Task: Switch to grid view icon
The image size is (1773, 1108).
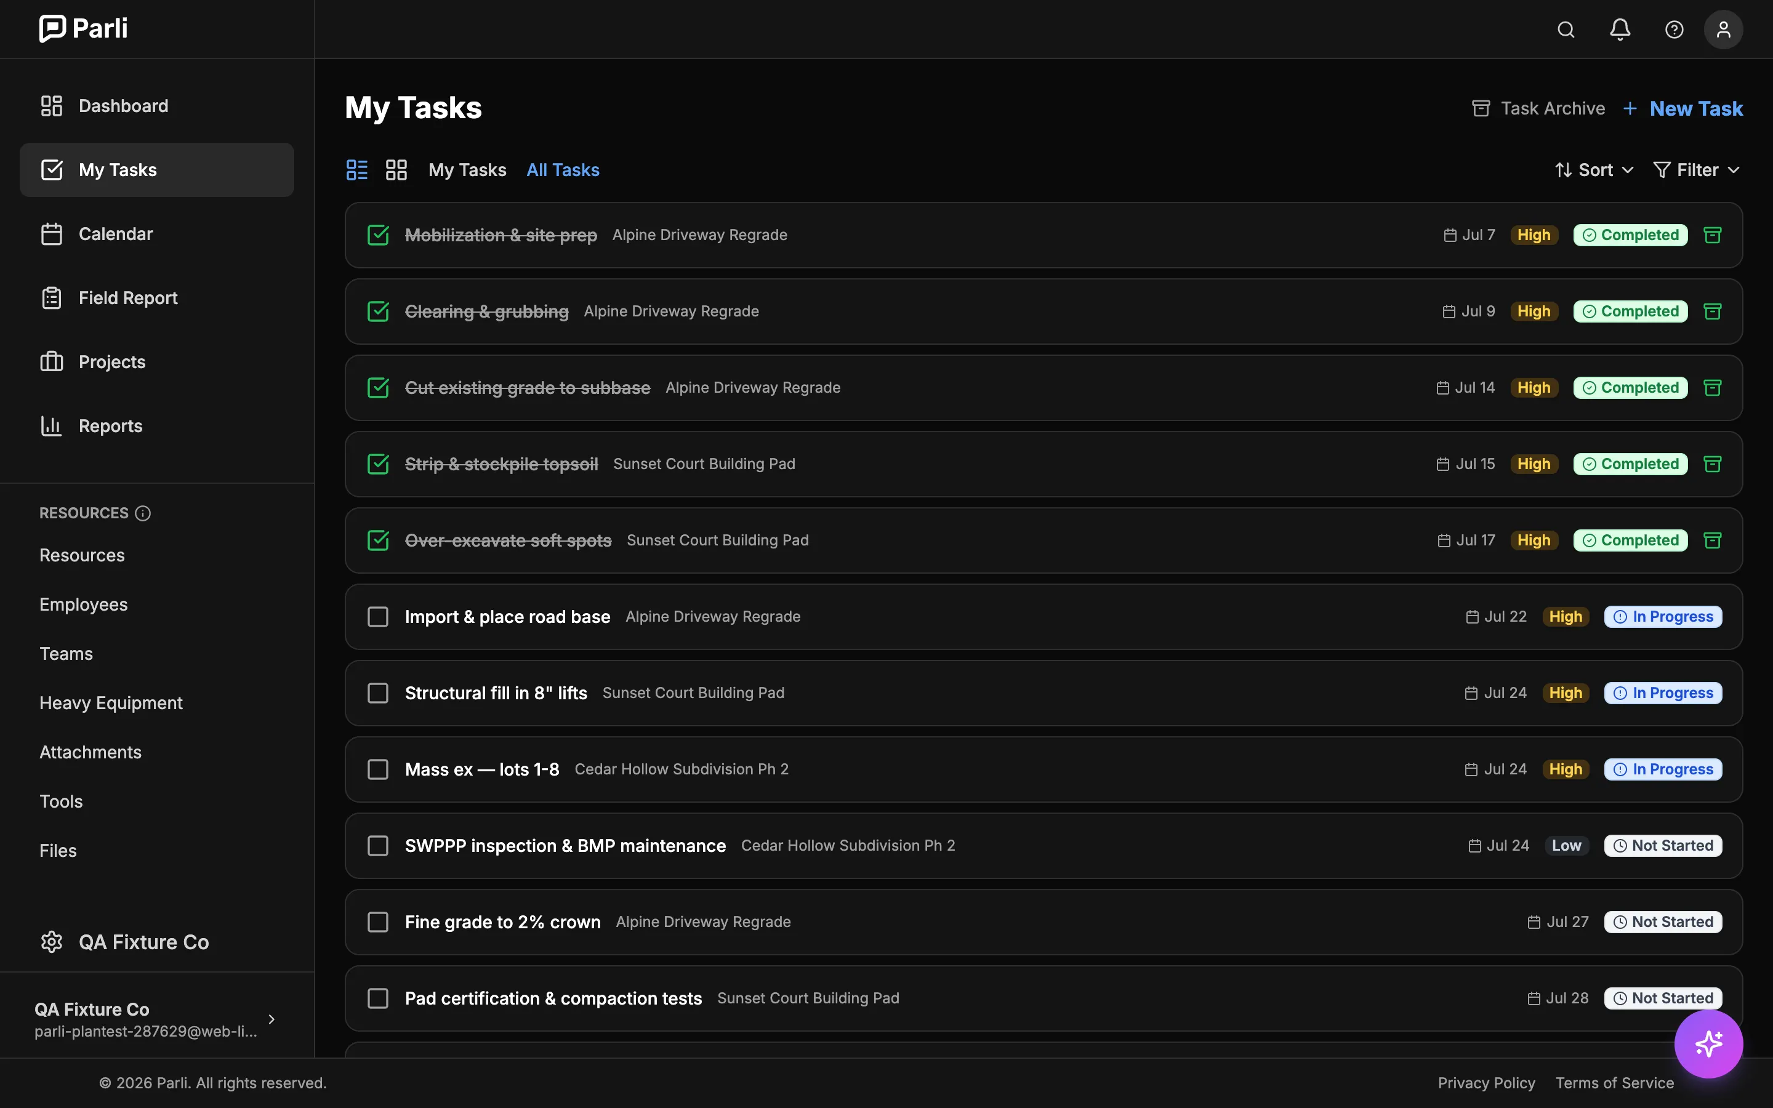Action: pos(396,170)
